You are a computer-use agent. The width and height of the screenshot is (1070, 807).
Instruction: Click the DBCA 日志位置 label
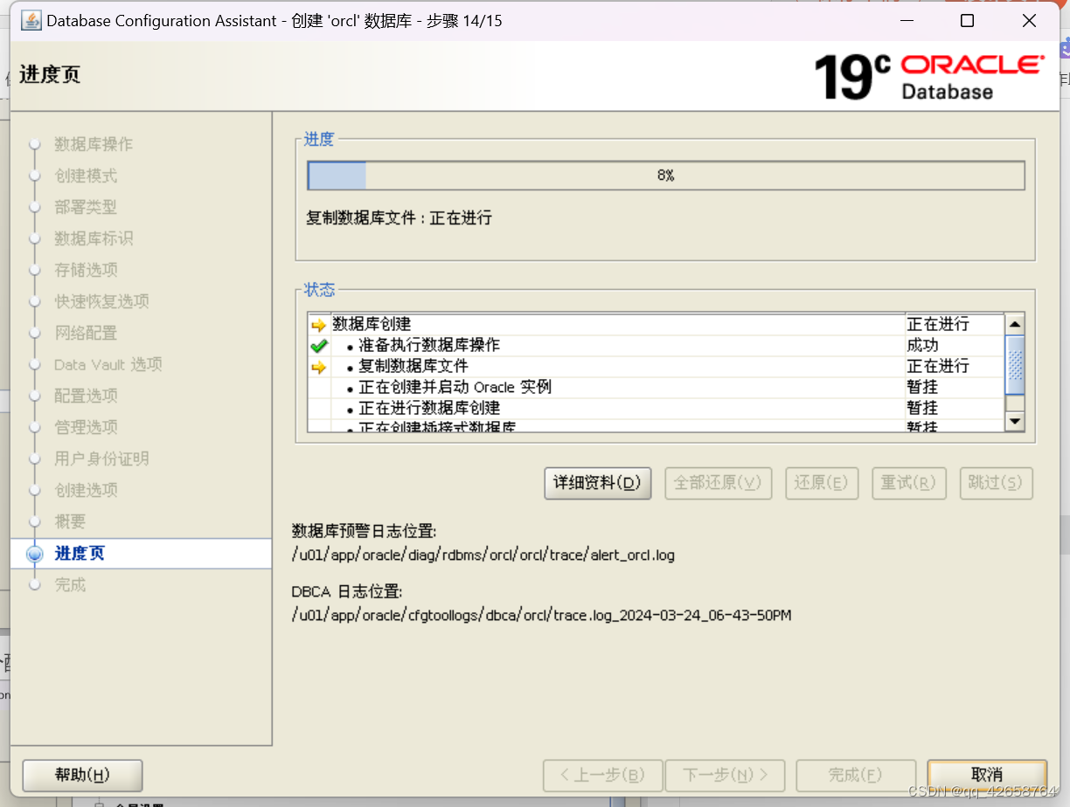coord(347,591)
